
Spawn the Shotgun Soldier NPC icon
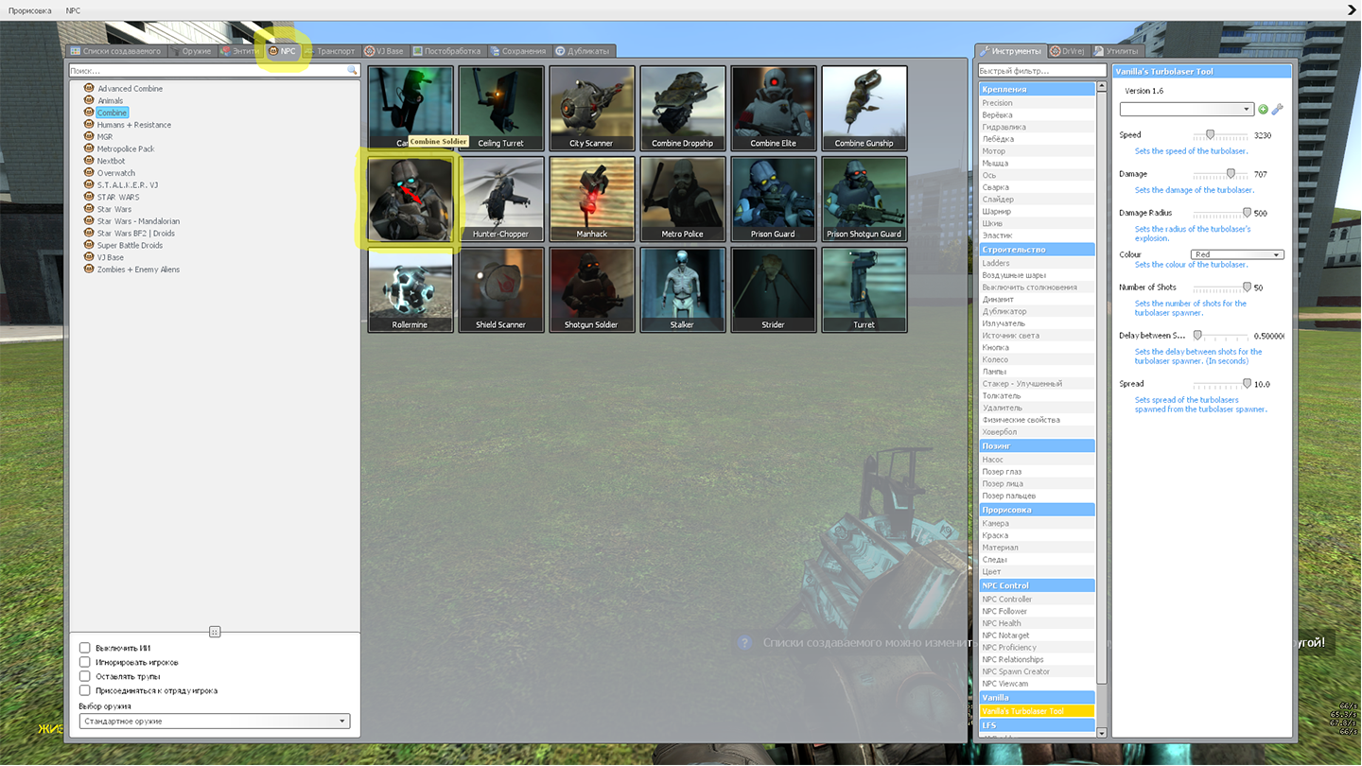coord(592,290)
